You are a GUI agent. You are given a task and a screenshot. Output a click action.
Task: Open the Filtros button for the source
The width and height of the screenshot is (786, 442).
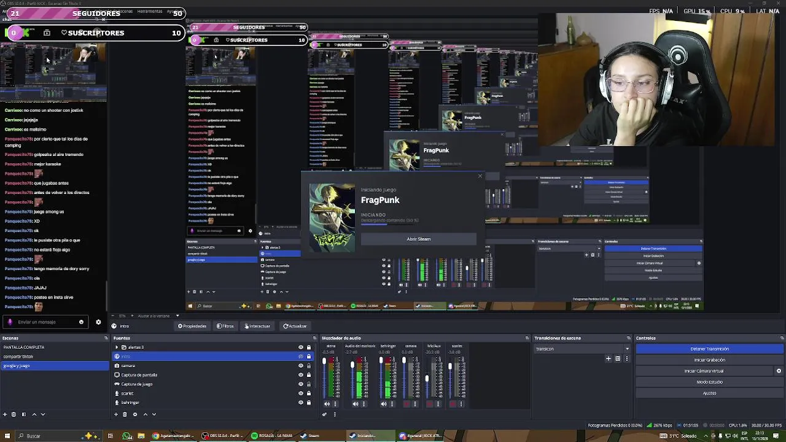[x=225, y=326]
